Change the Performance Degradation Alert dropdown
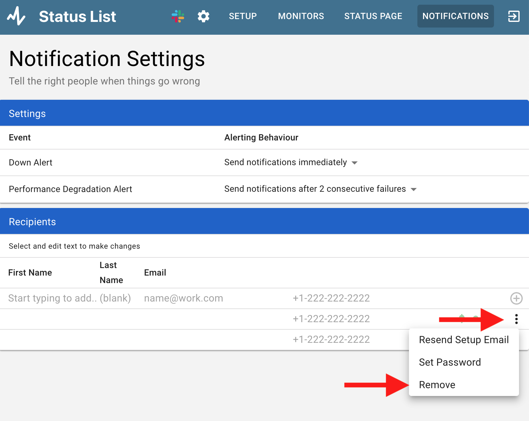 click(x=414, y=189)
